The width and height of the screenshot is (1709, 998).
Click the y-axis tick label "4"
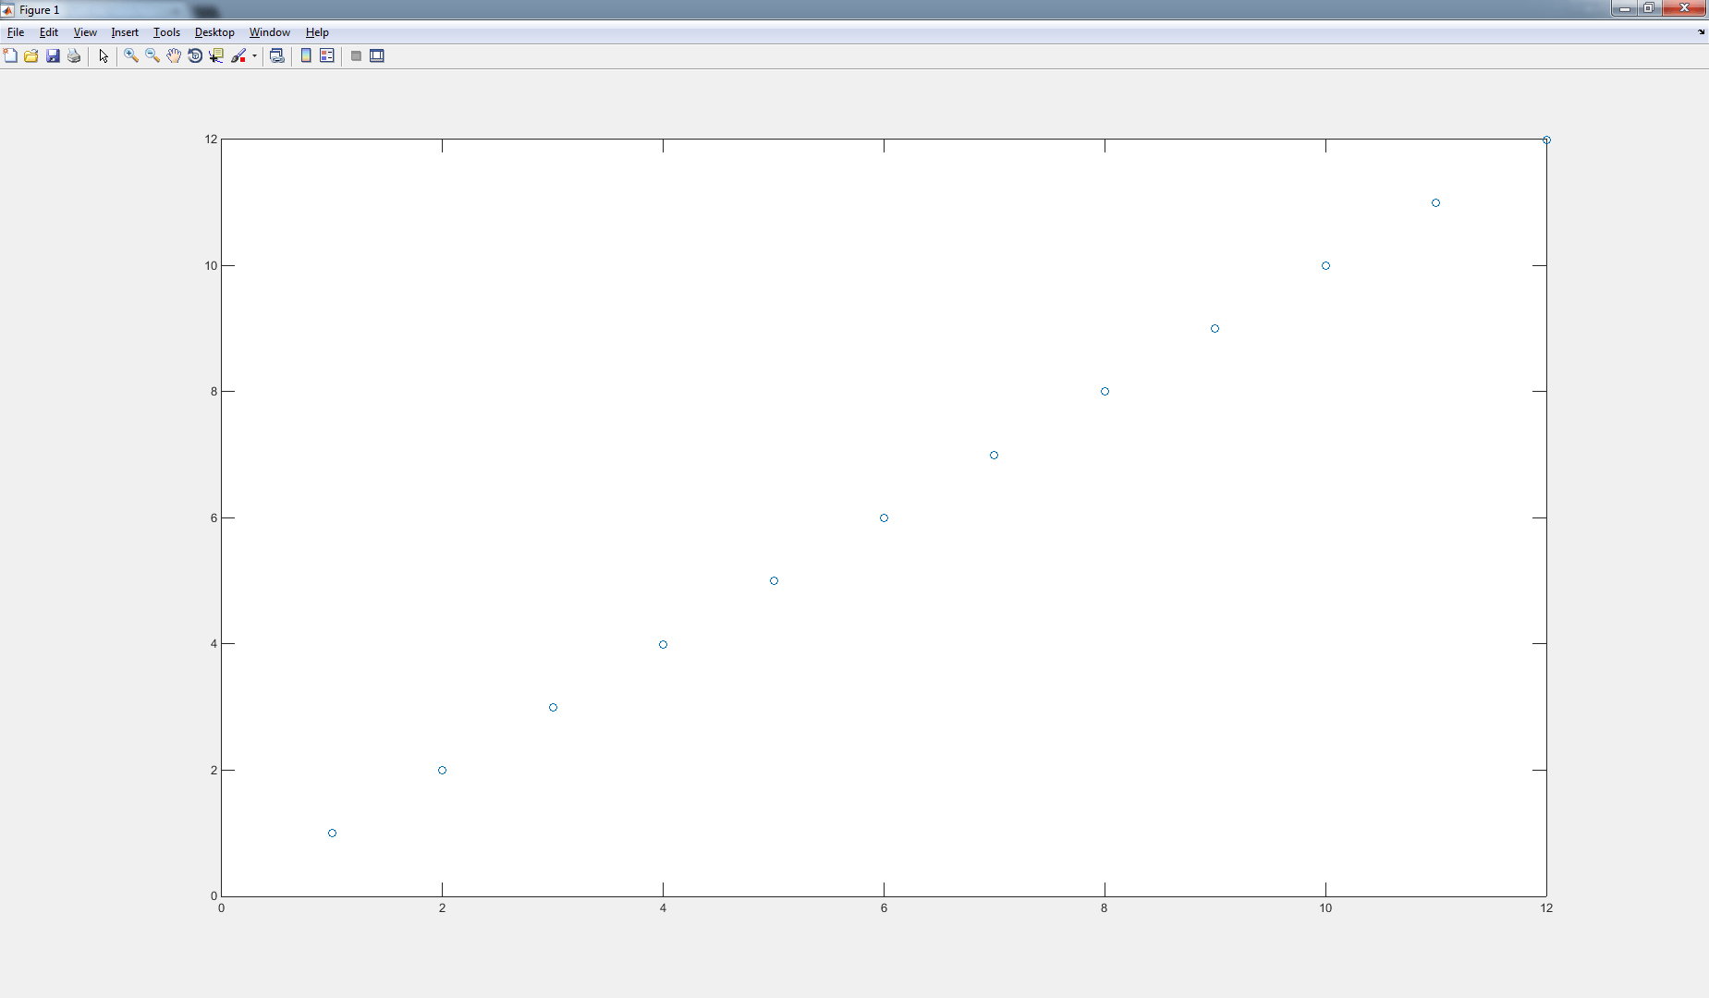click(214, 644)
